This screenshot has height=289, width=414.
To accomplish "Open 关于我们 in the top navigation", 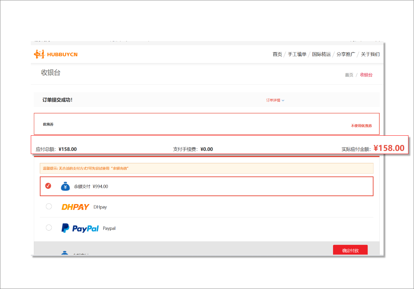I will (370, 54).
